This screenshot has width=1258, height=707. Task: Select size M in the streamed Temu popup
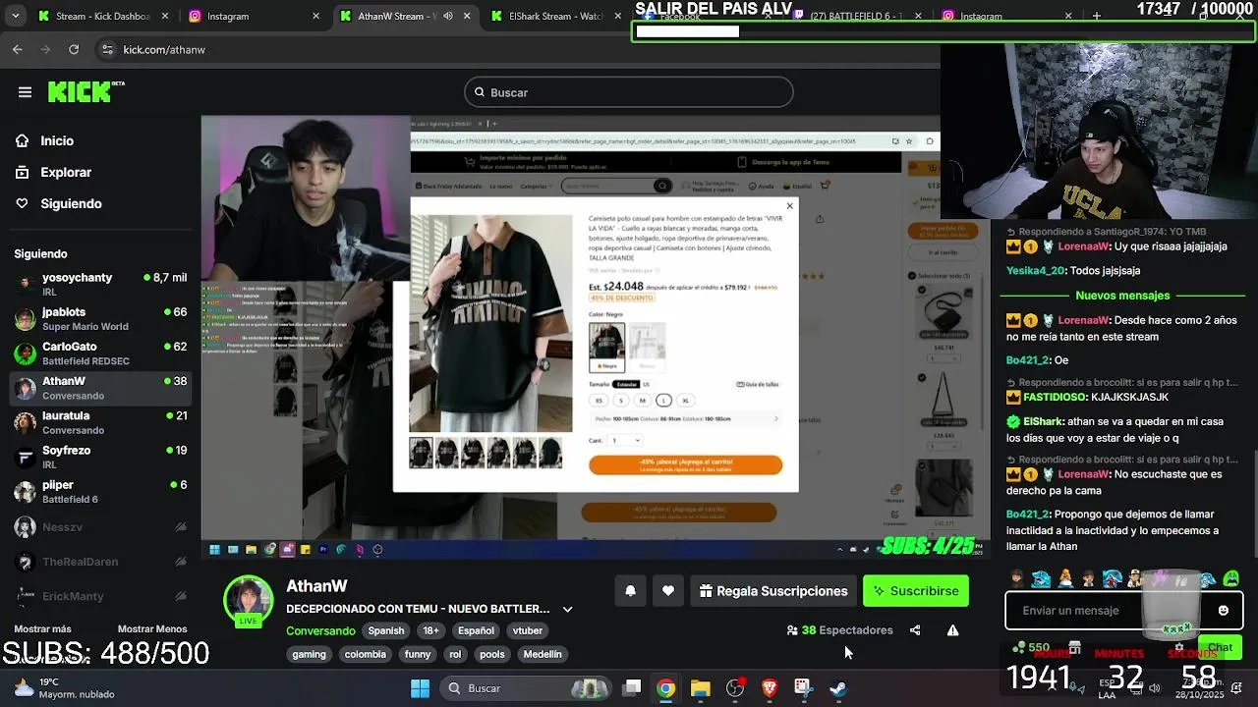[642, 401]
